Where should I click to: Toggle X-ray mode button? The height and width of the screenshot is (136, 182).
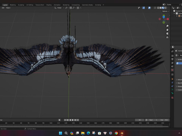155,8
